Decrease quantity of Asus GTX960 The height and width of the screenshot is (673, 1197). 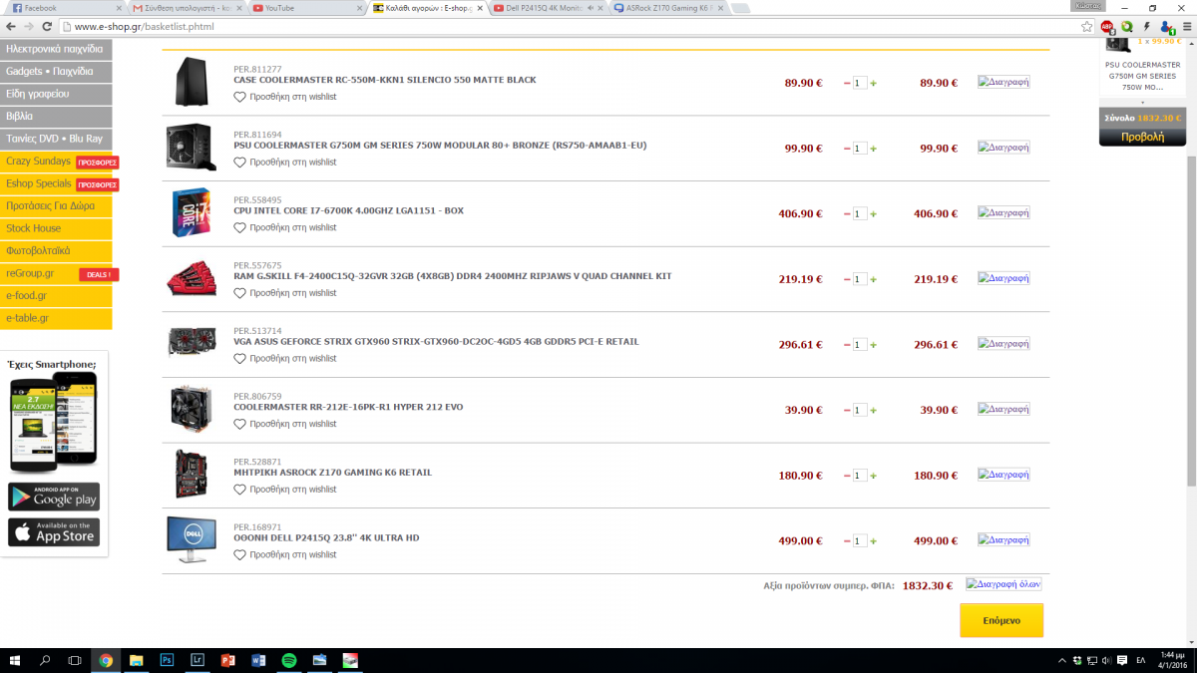pos(847,345)
